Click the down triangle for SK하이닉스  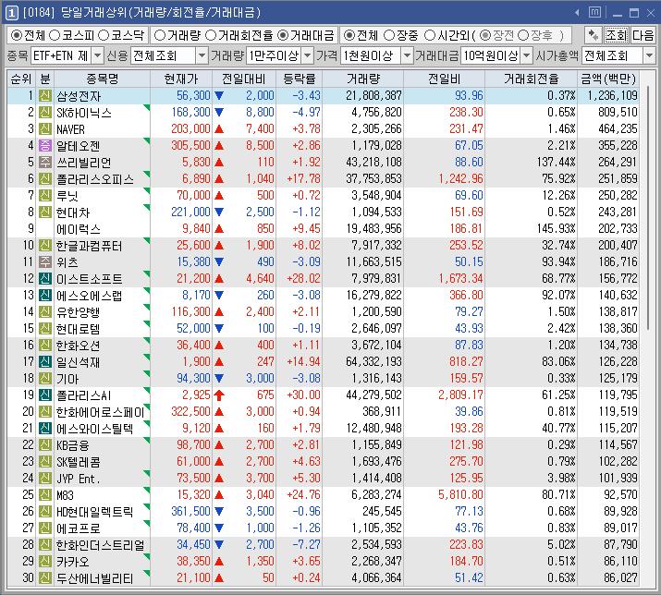click(x=219, y=113)
